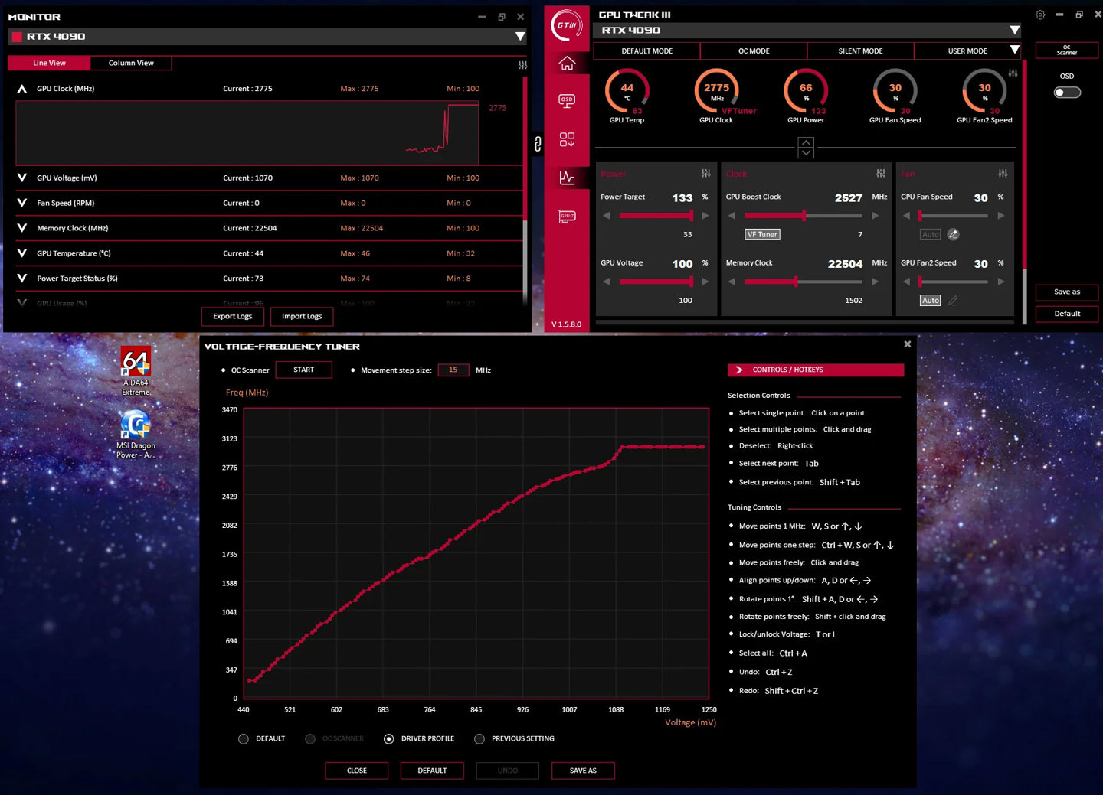Click CLOSE button in VF Tuner

pyautogui.click(x=357, y=771)
